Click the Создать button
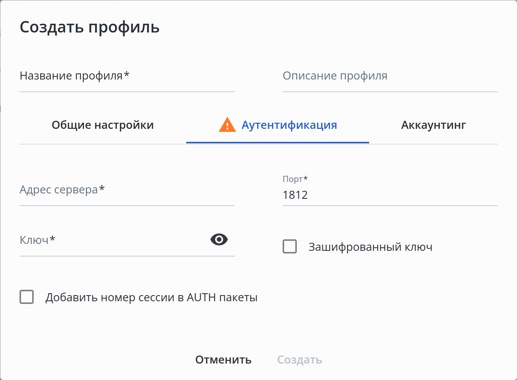 point(299,360)
